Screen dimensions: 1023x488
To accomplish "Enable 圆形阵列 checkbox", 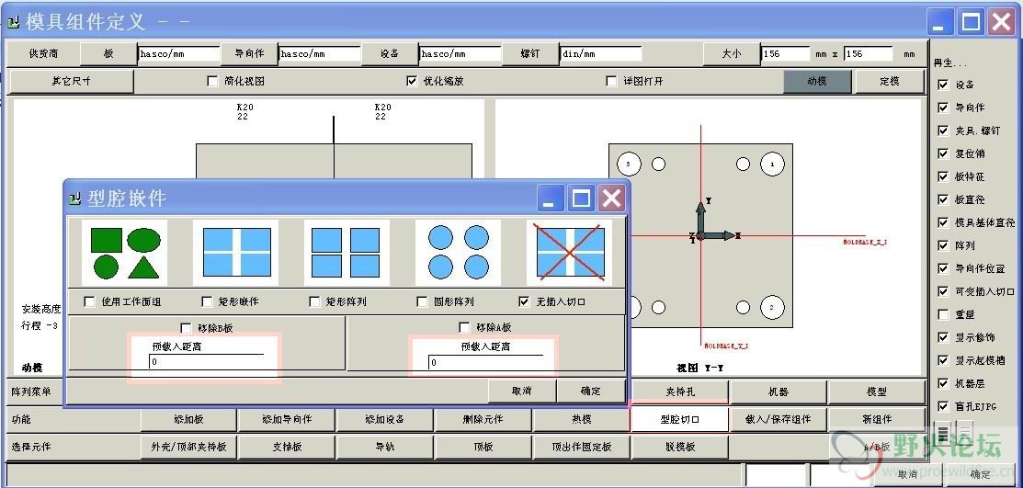I will pos(422,301).
